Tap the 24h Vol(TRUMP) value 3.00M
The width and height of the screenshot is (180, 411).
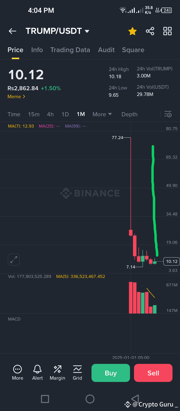[x=143, y=76]
